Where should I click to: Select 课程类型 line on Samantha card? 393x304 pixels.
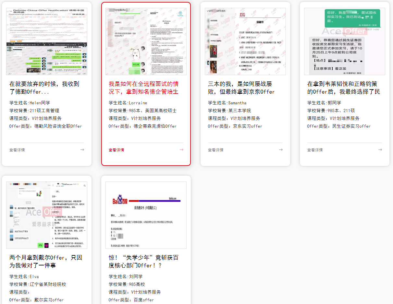(x=234, y=118)
